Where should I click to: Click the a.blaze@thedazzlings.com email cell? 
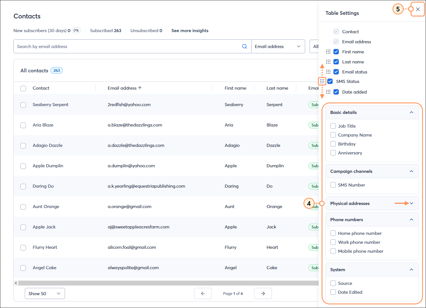coord(135,125)
